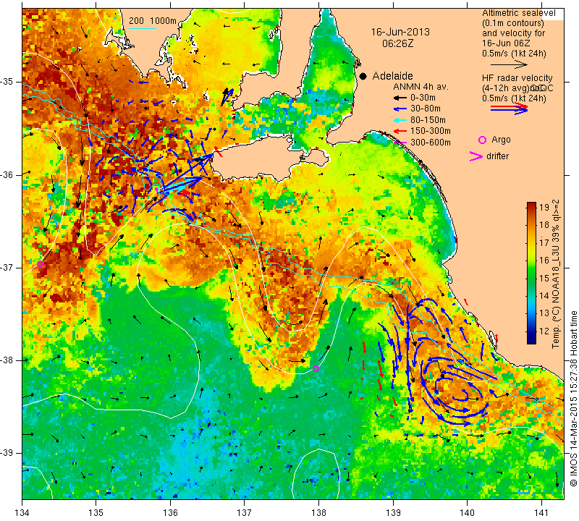Click the red 150-300m arrow legend icon
The height and width of the screenshot is (521, 579).
point(400,131)
